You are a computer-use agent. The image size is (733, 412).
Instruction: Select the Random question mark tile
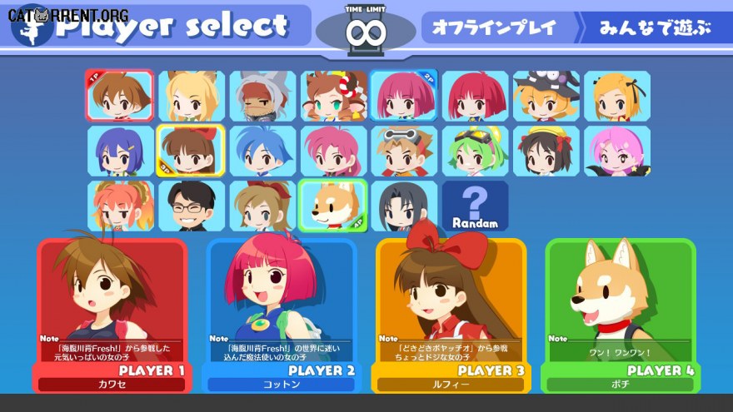pyautogui.click(x=475, y=206)
